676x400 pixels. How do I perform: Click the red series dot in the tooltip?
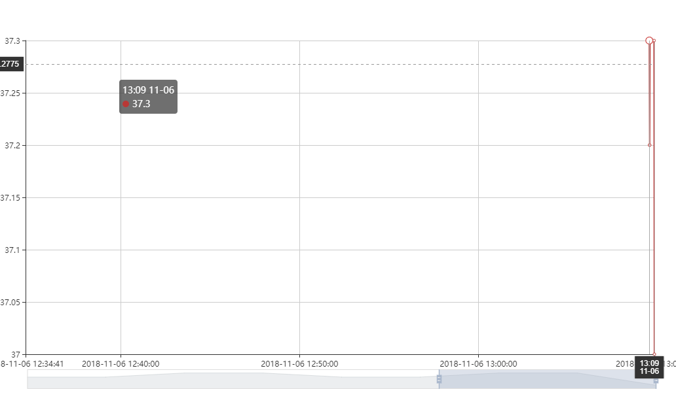pyautogui.click(x=126, y=104)
